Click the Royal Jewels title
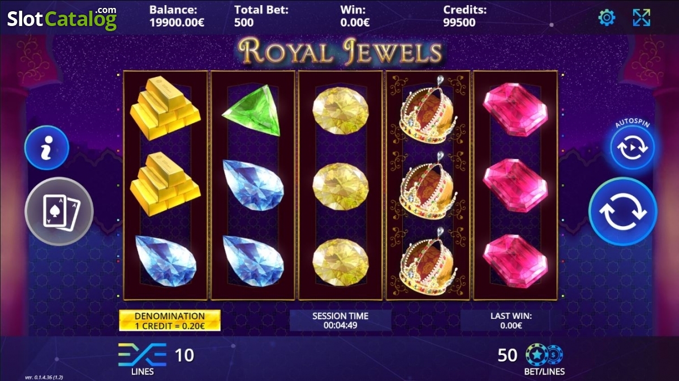The height and width of the screenshot is (381, 679). click(341, 52)
